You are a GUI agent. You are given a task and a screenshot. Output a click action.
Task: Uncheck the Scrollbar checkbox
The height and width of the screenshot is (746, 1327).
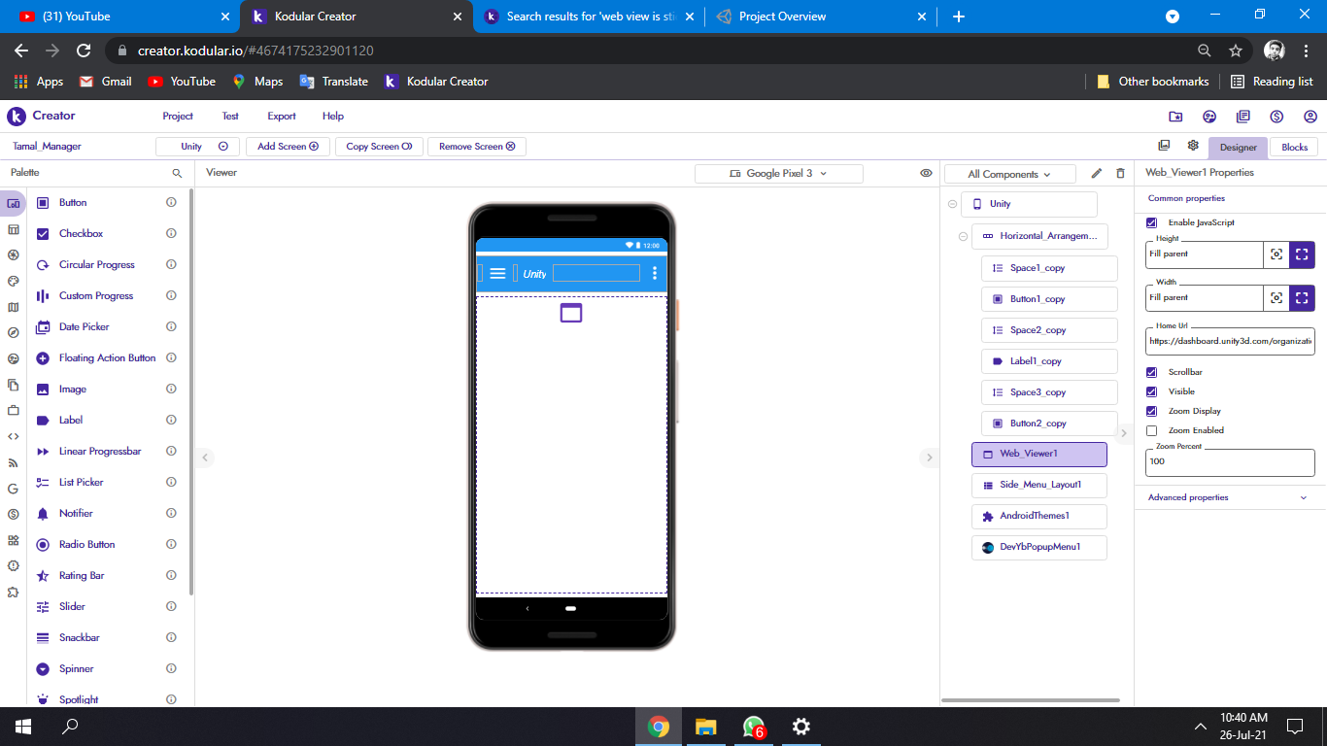1152,372
